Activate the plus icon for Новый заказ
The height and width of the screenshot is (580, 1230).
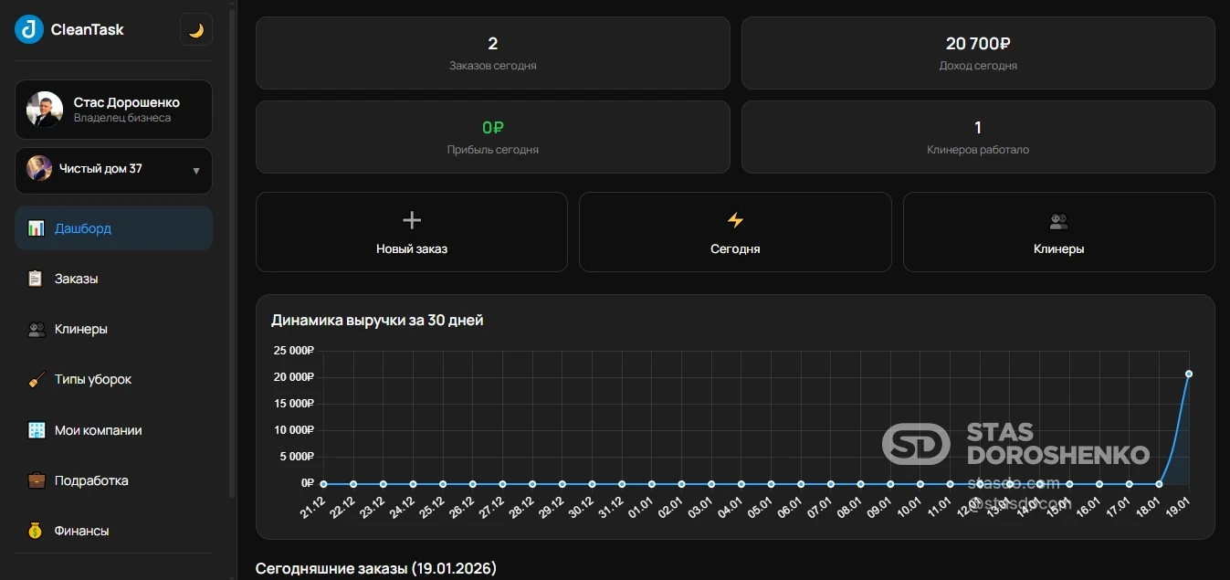coord(411,219)
